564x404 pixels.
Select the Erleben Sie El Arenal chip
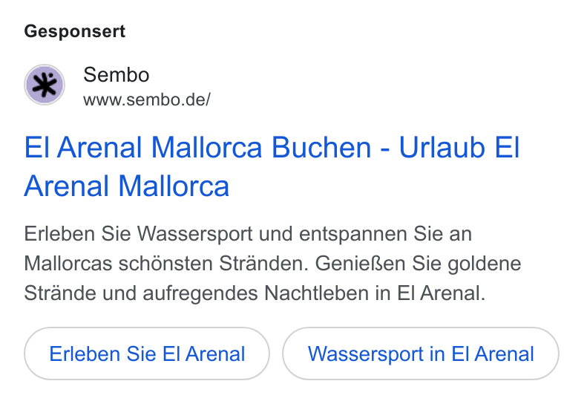(x=147, y=353)
